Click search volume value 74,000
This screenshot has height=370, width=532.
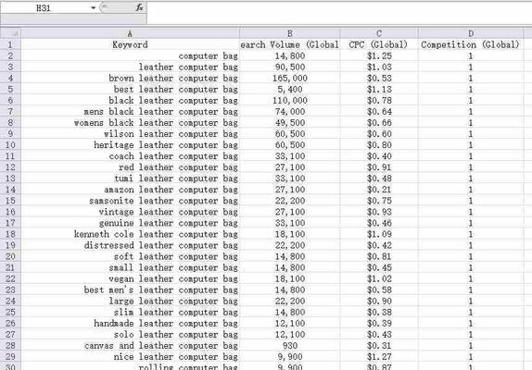click(289, 111)
